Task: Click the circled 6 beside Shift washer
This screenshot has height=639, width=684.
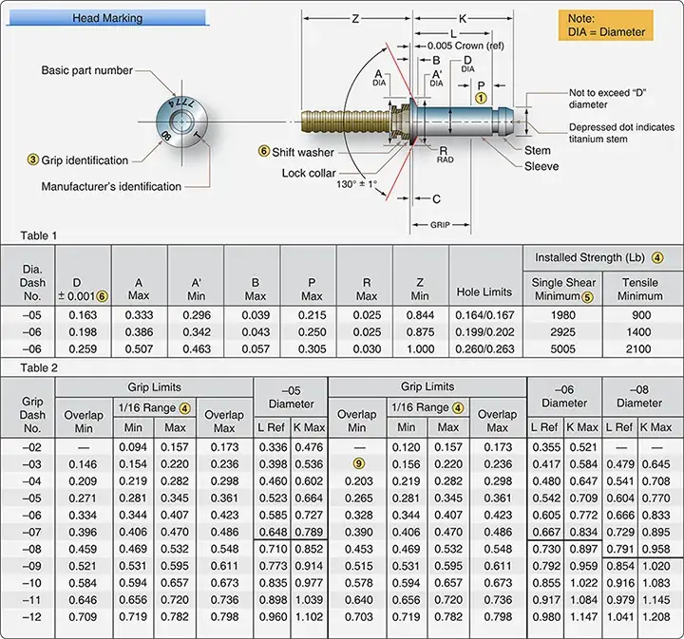Action: tap(264, 151)
